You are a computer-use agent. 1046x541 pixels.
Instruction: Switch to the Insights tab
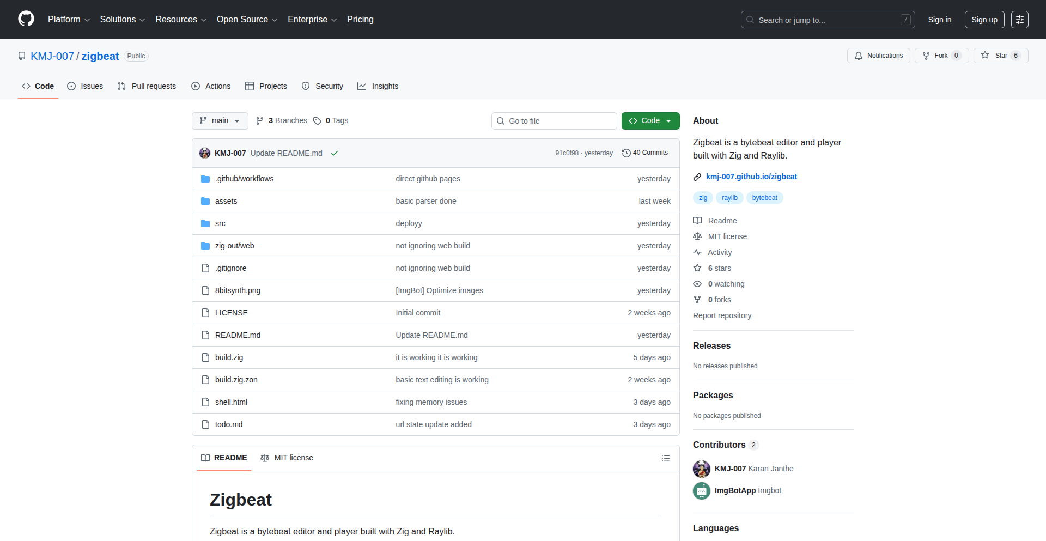(x=378, y=86)
